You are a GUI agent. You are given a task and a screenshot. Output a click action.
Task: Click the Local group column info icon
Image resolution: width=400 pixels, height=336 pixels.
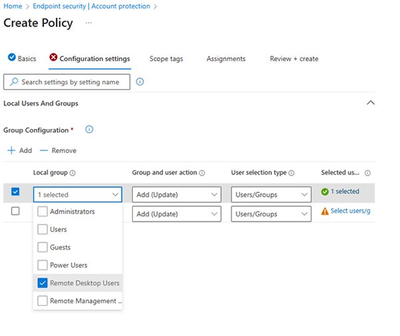coord(73,173)
